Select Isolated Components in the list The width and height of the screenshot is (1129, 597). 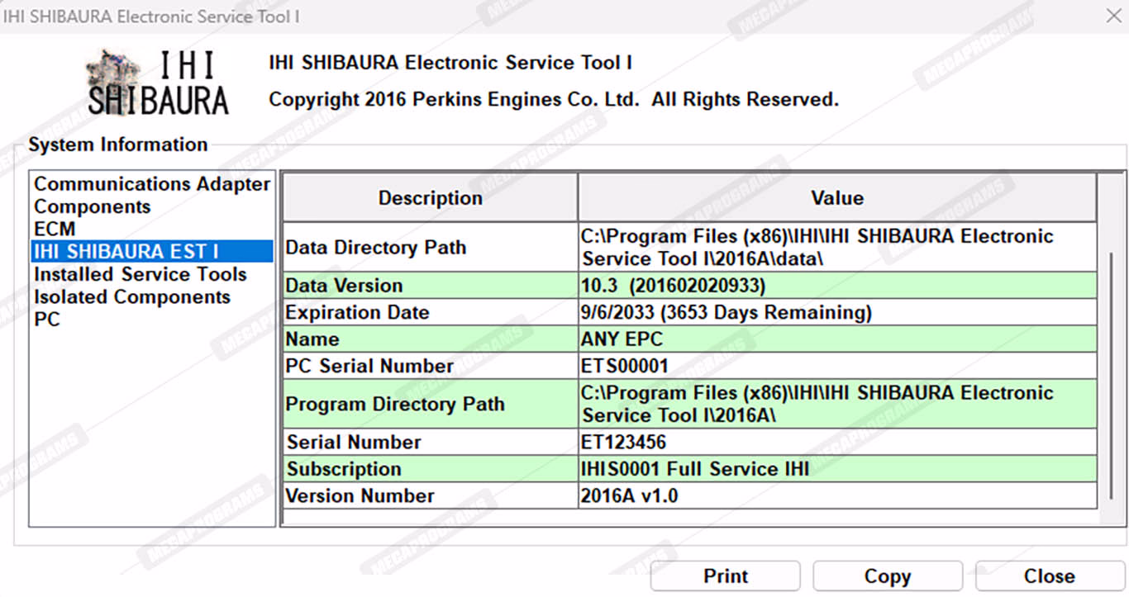pyautogui.click(x=132, y=296)
